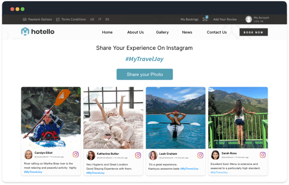Click the Share your Photo button

point(145,75)
